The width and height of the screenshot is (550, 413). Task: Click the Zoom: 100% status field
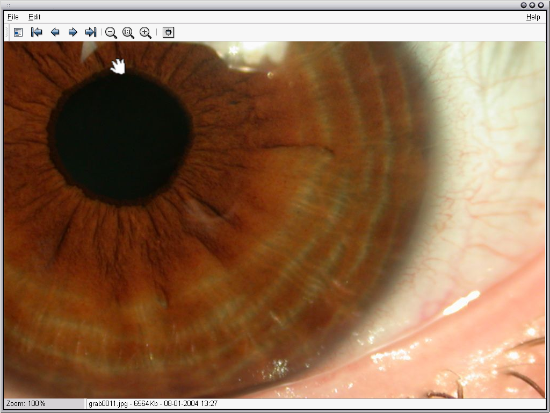(x=44, y=403)
